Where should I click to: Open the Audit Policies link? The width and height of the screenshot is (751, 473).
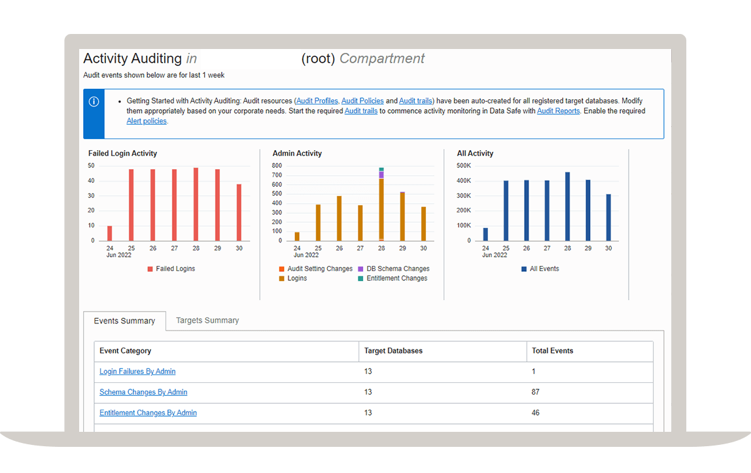(362, 101)
